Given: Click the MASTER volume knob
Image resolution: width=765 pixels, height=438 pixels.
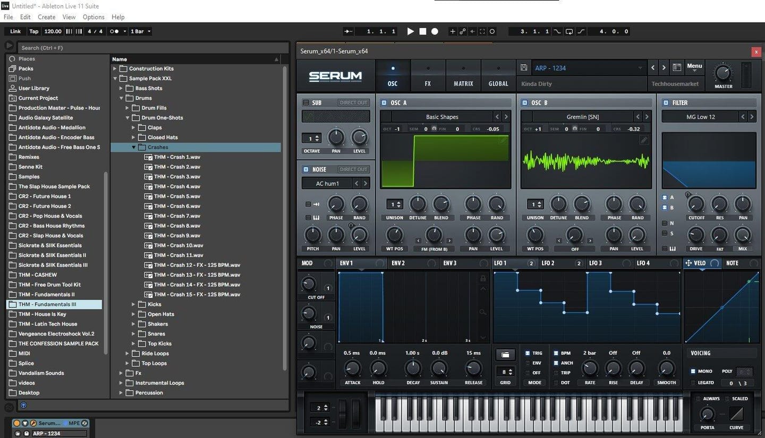Looking at the screenshot, I should click(x=722, y=73).
